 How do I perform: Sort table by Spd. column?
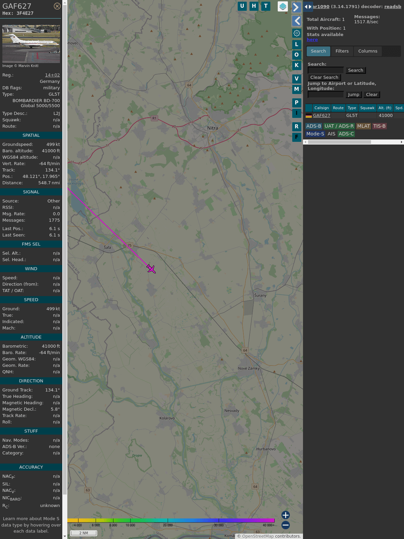[x=399, y=108]
